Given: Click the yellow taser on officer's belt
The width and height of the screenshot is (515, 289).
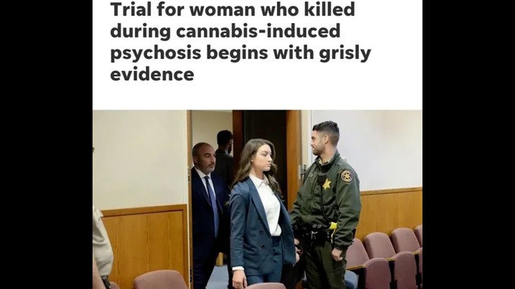Looking at the screenshot, I should click(333, 226).
